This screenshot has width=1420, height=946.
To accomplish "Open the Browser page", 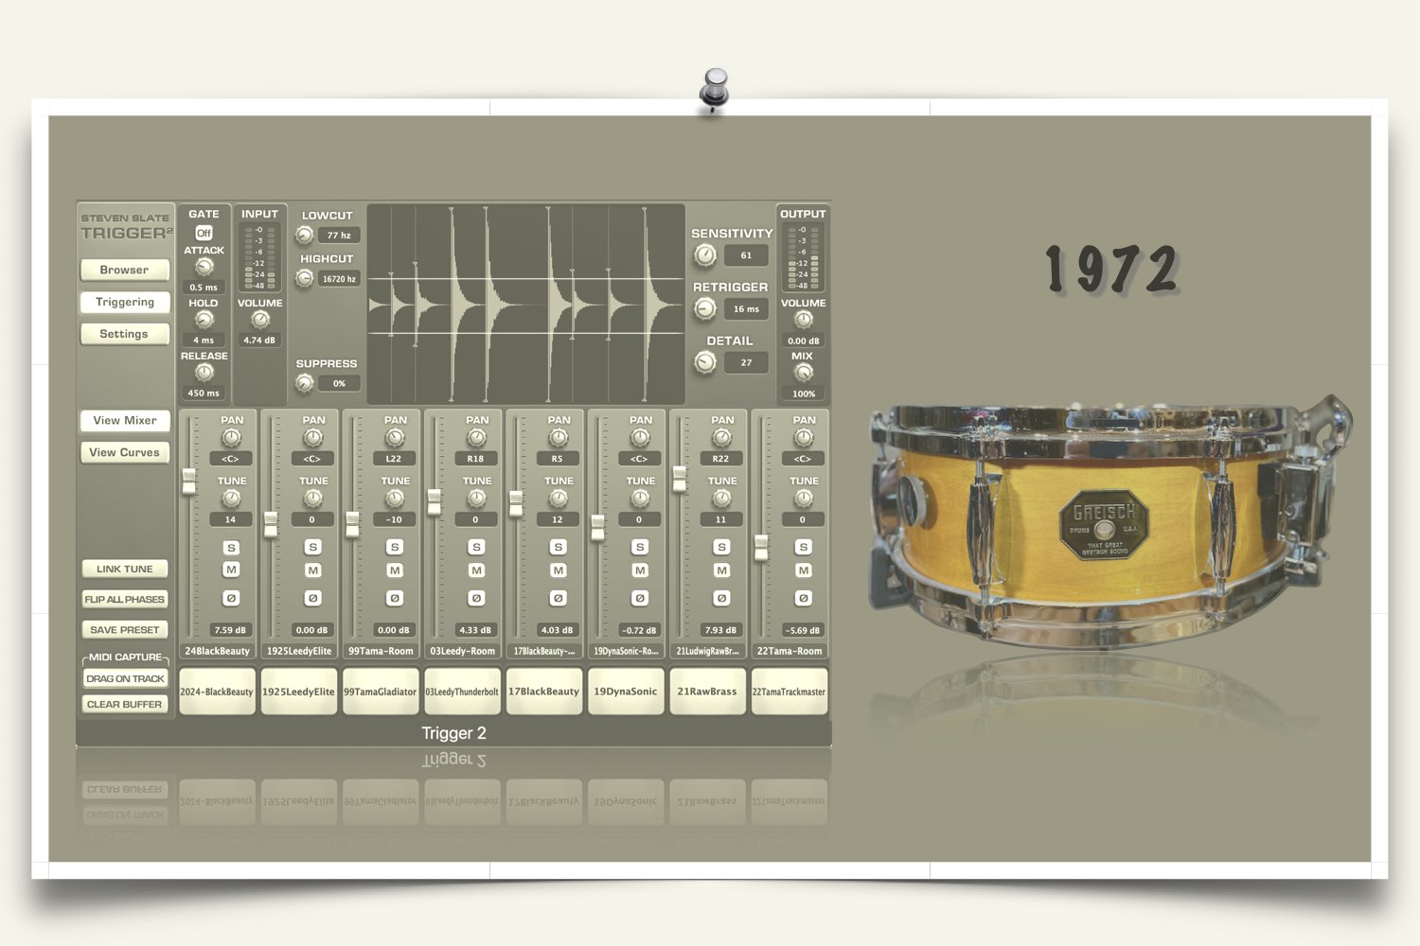I will [x=124, y=270].
